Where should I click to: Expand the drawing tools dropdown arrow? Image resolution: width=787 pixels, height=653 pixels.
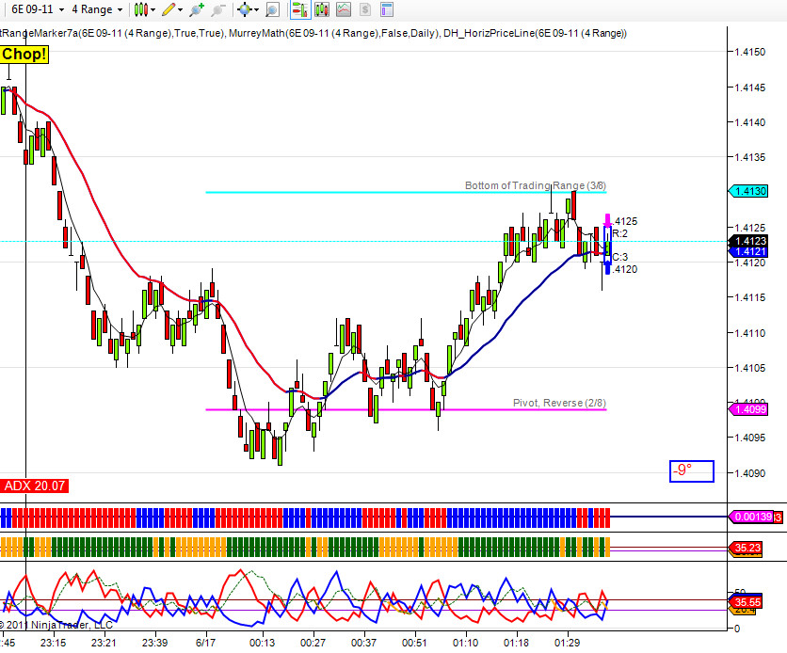pyautogui.click(x=180, y=9)
